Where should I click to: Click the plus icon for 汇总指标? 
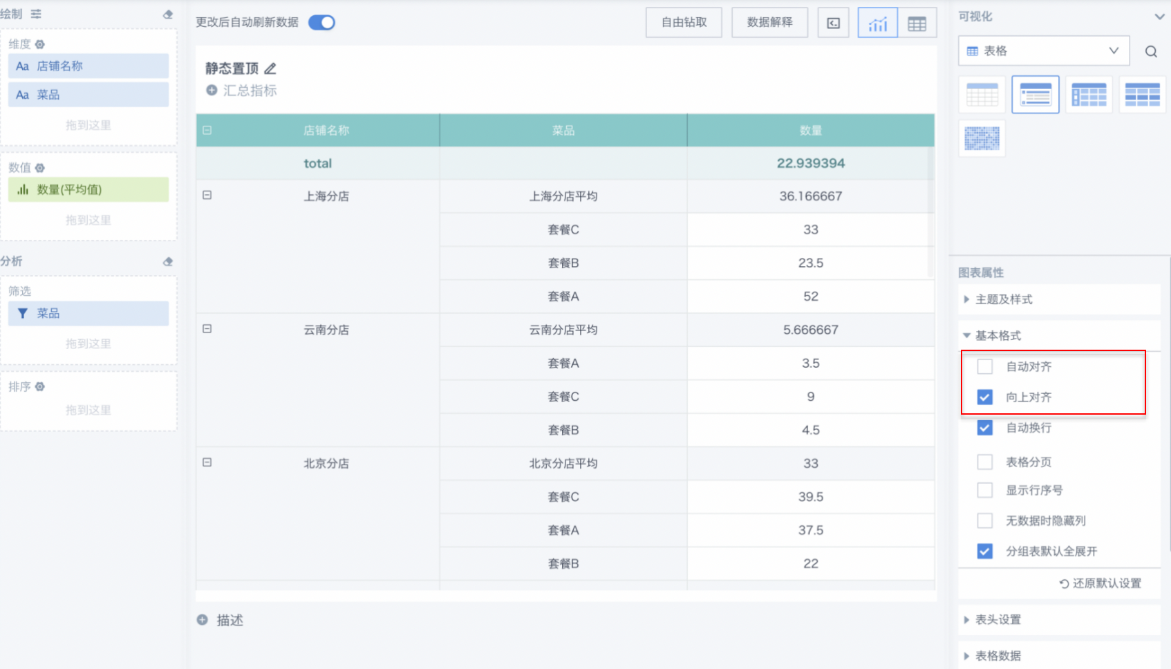tap(212, 91)
